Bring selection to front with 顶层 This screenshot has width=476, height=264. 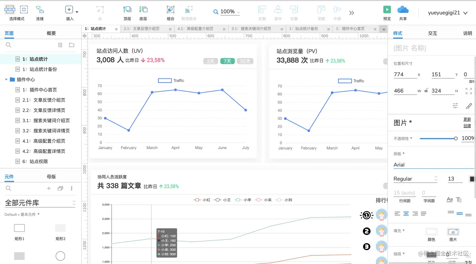[127, 9]
